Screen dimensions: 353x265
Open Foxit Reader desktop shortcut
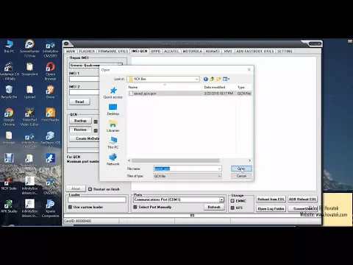[x=50, y=115]
